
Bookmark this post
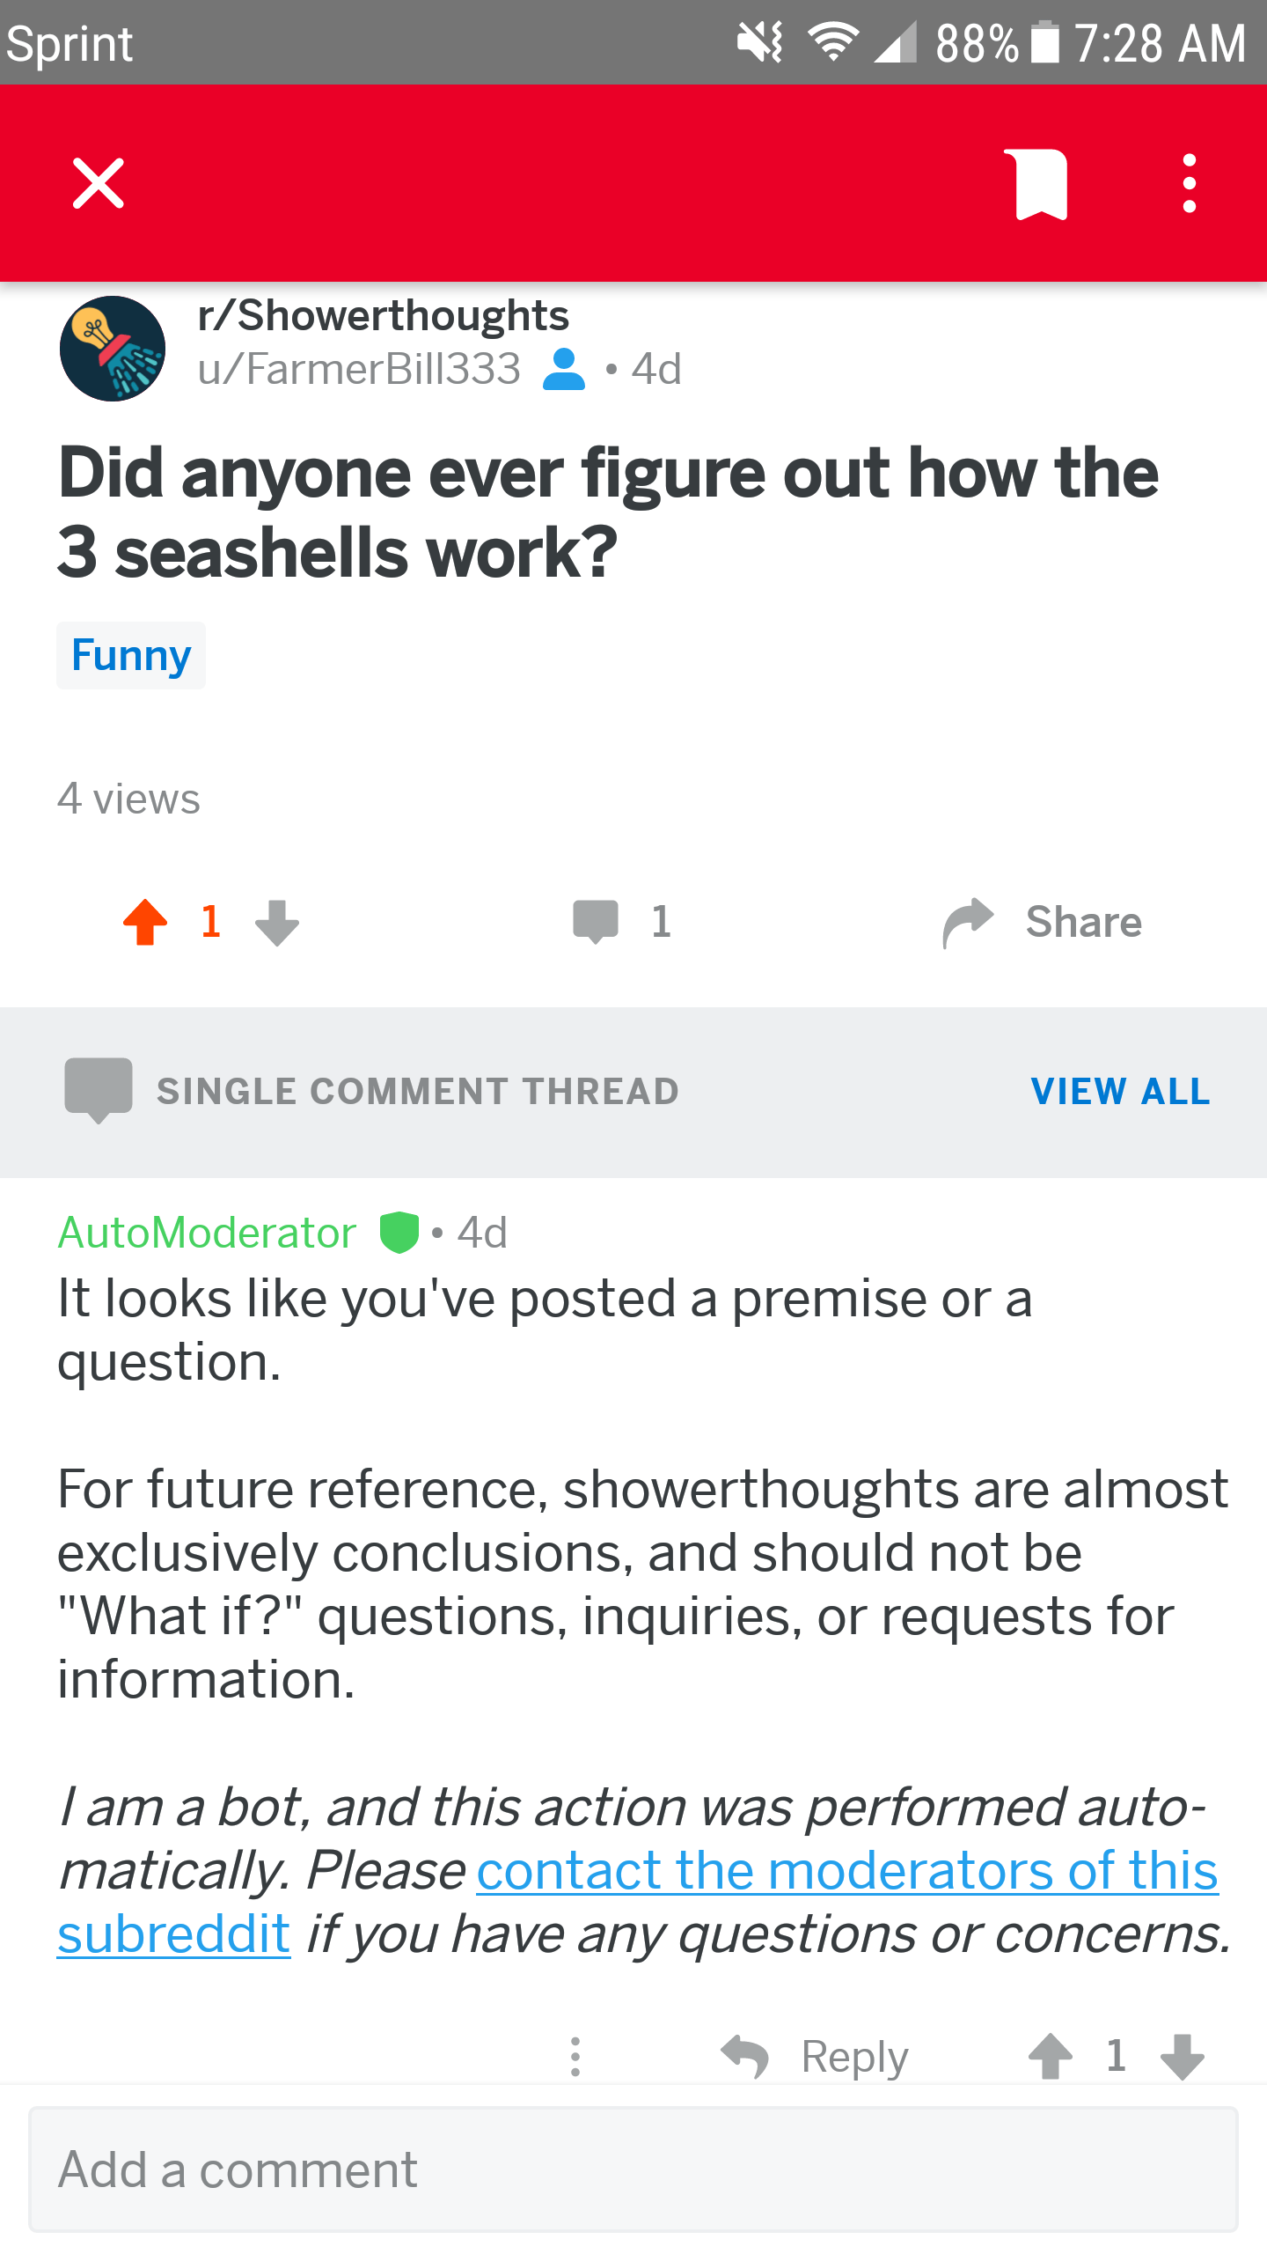pos(1038,183)
